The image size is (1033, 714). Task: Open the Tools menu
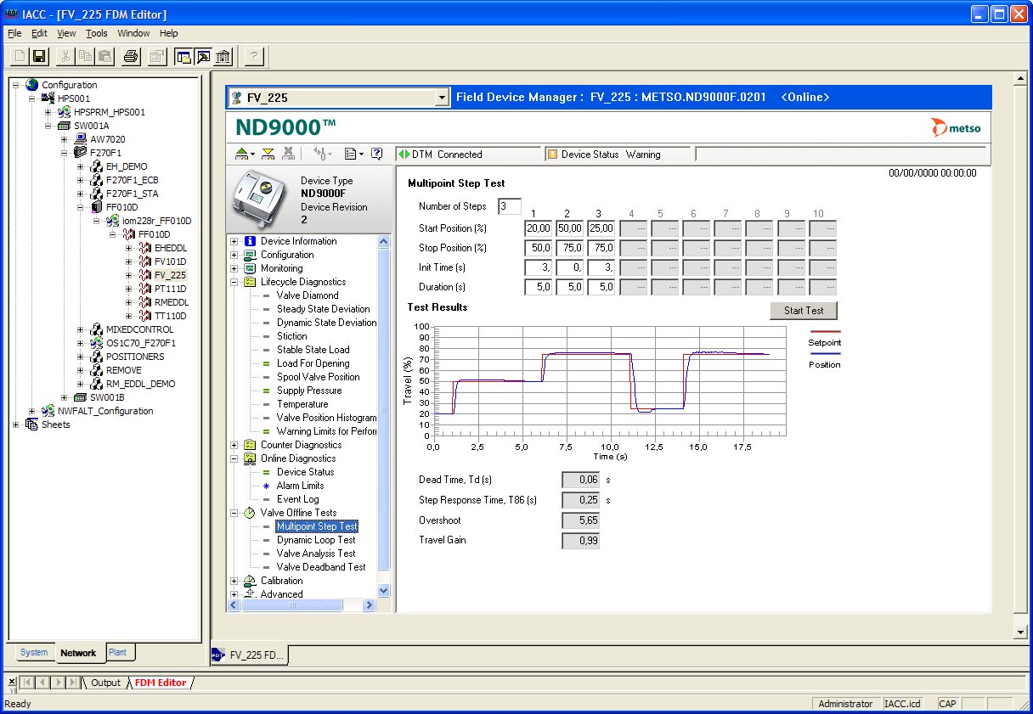(96, 33)
